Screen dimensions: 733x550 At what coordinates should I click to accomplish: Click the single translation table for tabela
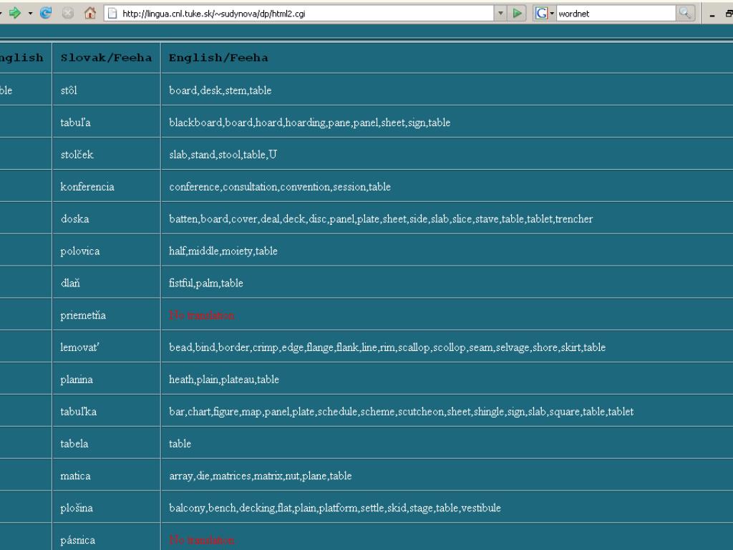(x=180, y=443)
